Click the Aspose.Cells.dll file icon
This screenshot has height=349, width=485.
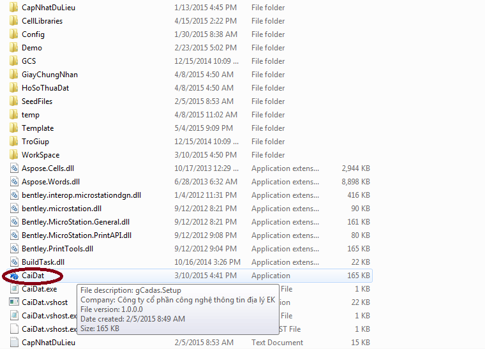click(x=15, y=168)
